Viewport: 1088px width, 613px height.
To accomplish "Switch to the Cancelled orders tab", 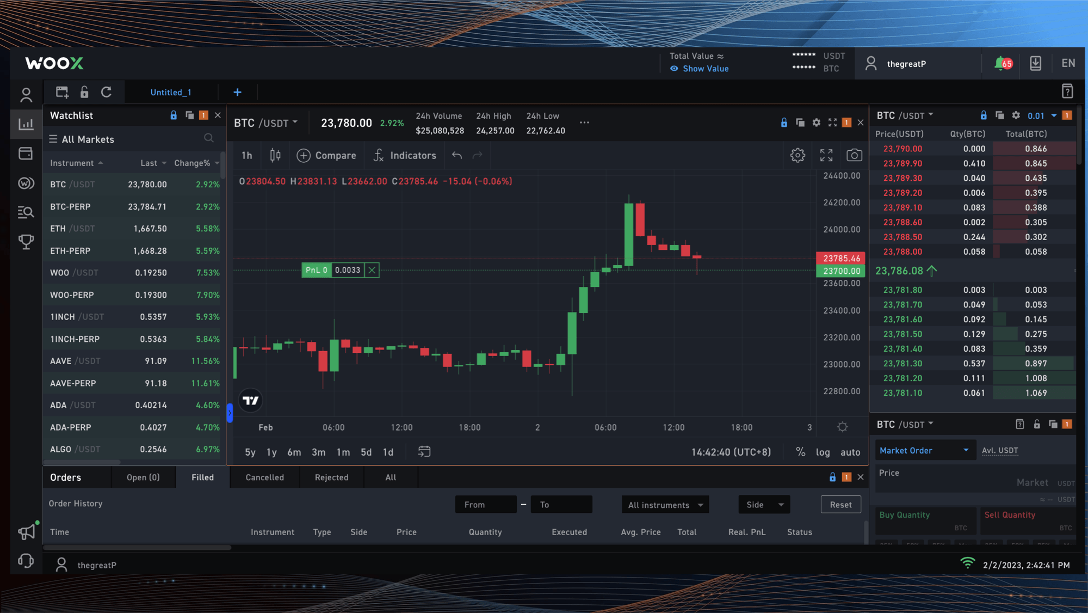I will point(265,477).
